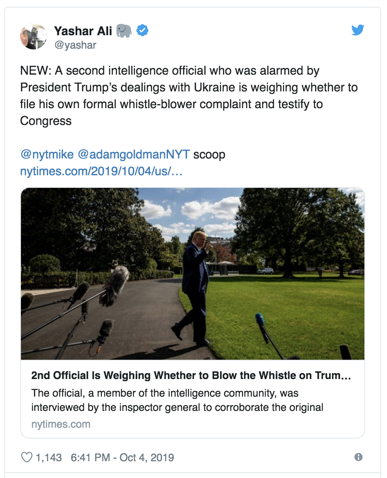Click the 1,143 likes count
Viewport: 387px width, 478px height.
click(49, 457)
